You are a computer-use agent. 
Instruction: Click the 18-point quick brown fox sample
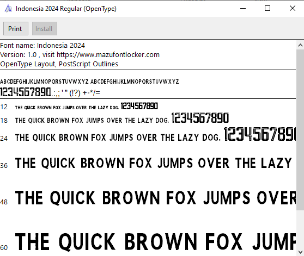pyautogui.click(x=122, y=118)
